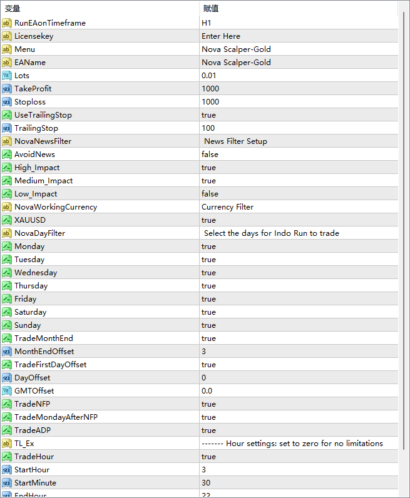Click the bool icon beside XAUUSD
The height and width of the screenshot is (498, 410).
(x=7, y=220)
